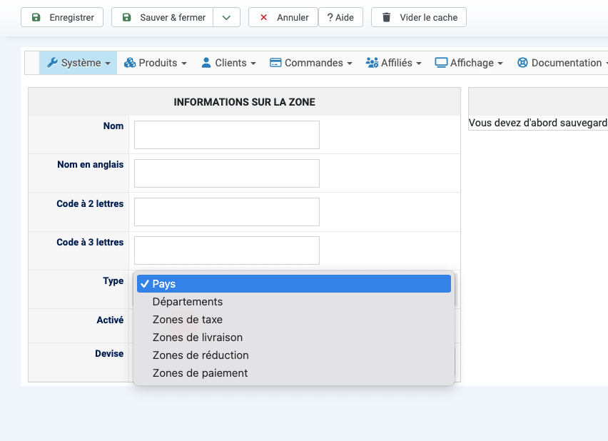Screen dimensions: 608x441
Task: Click the save icon on Sauver & fermer
Action: [127, 17]
